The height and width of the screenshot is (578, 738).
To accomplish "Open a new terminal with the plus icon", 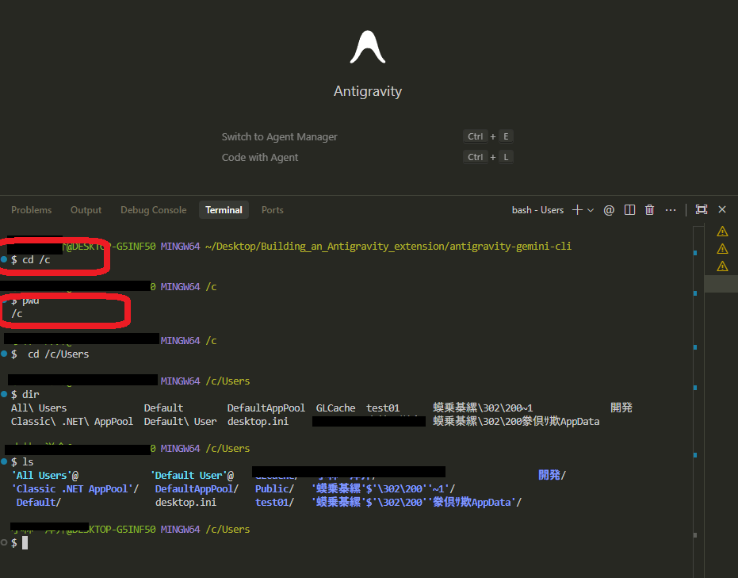I will pos(578,210).
